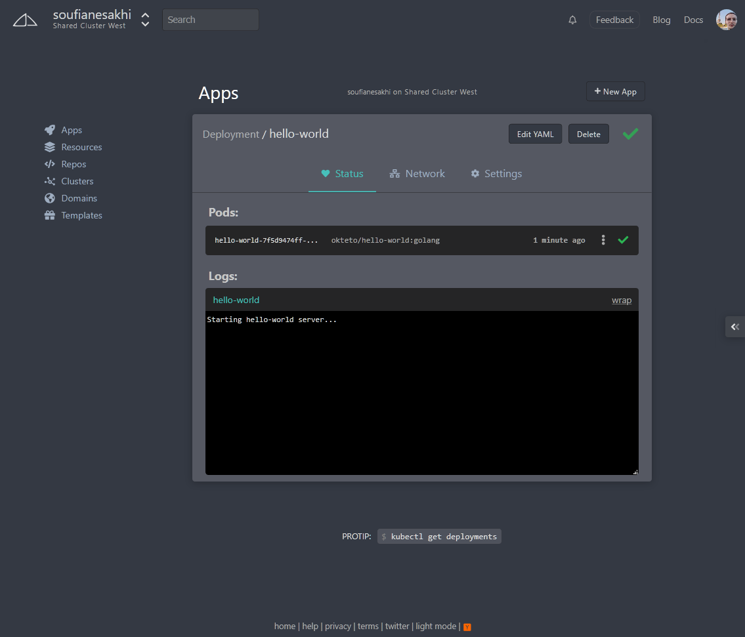Viewport: 745px width, 637px height.
Task: Expand the cluster switcher chevrons
Action: pyautogui.click(x=145, y=20)
